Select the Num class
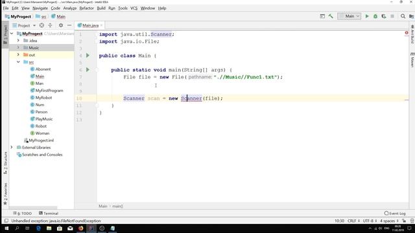 [x=40, y=105]
